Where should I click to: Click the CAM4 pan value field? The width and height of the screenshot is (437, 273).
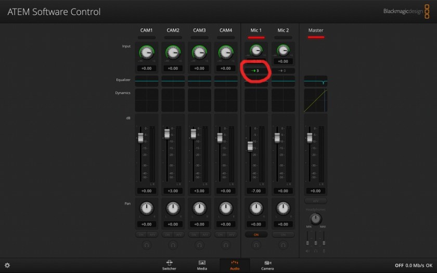pos(226,225)
